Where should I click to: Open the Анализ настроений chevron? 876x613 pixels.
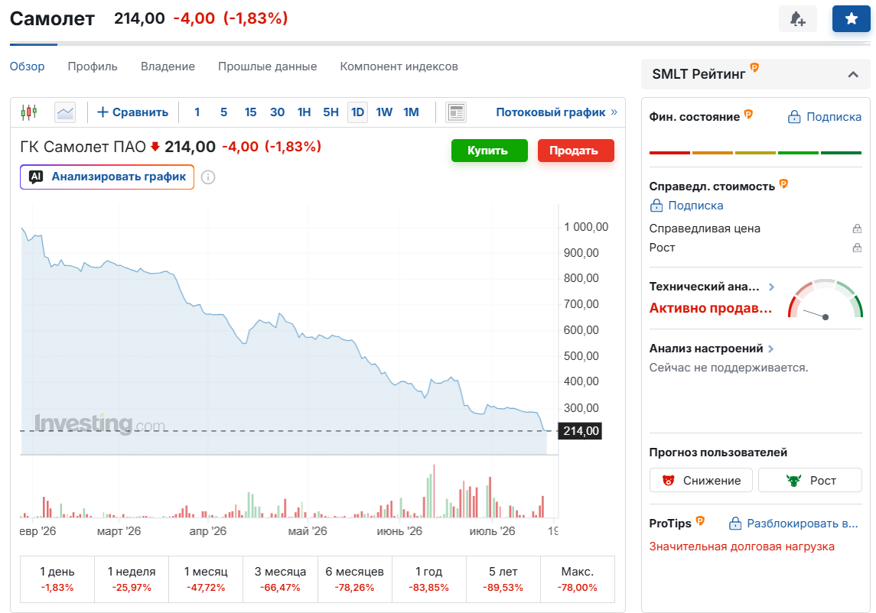coord(771,349)
